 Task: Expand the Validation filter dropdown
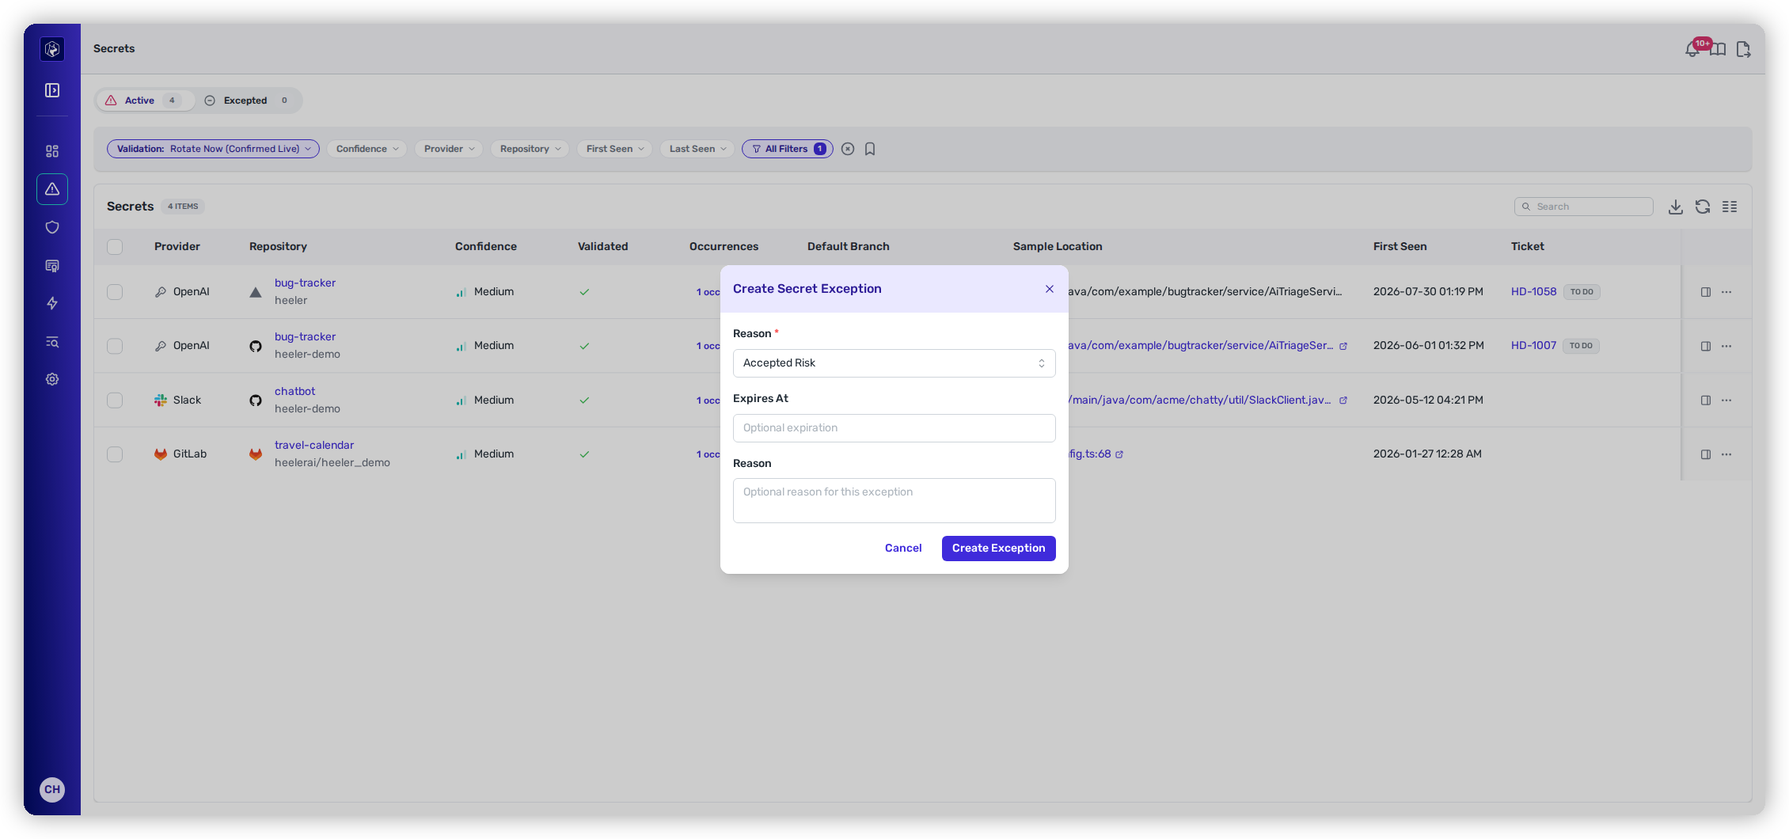(213, 149)
